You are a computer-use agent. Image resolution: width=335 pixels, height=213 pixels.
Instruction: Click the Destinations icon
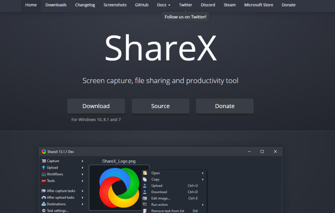tap(44, 204)
